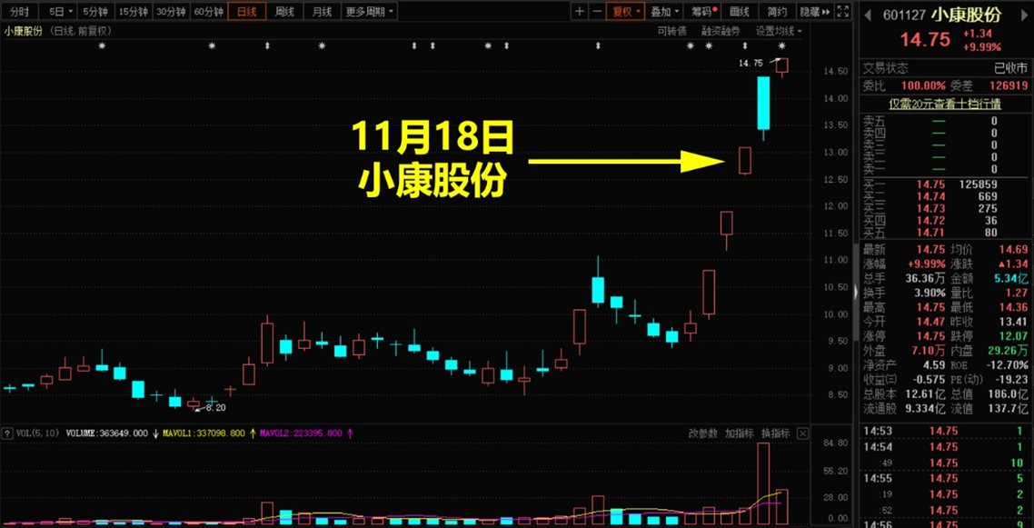The image size is (1034, 528).
Task: Toggle the 筹码 chip distribution panel
Action: 702,11
